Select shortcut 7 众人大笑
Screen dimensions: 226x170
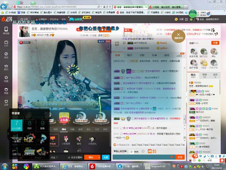[x=17, y=125]
